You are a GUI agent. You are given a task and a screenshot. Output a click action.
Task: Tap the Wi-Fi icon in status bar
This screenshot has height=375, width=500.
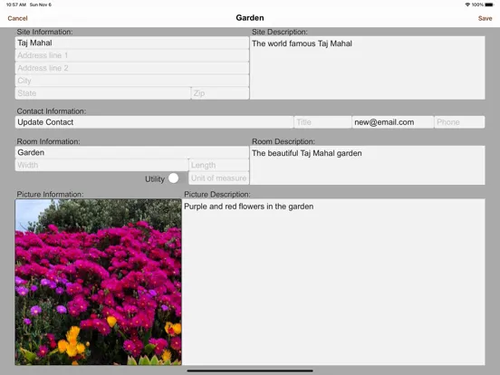point(467,5)
